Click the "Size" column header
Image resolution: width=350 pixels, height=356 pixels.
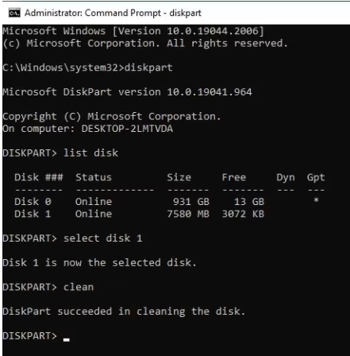coord(179,177)
